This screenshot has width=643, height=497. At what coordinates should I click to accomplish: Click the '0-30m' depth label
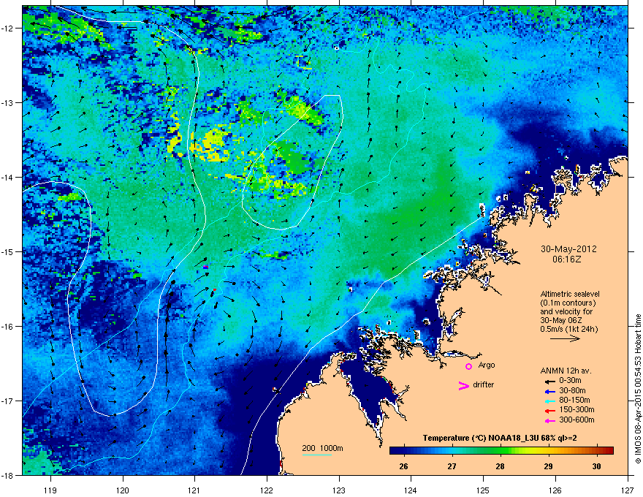point(571,381)
